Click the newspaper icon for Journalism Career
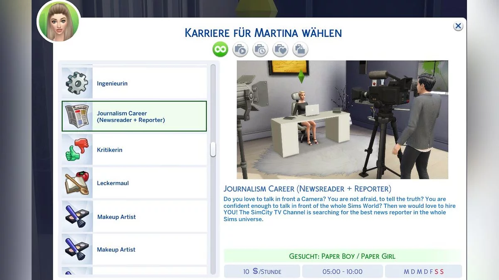Image resolution: width=499 pixels, height=280 pixels. [x=77, y=117]
